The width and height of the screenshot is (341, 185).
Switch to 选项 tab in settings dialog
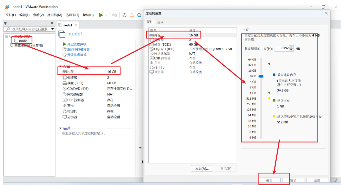coord(160,22)
